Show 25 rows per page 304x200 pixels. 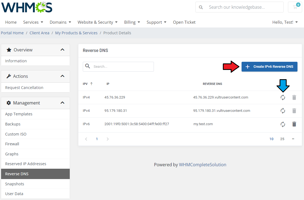pos(282,139)
